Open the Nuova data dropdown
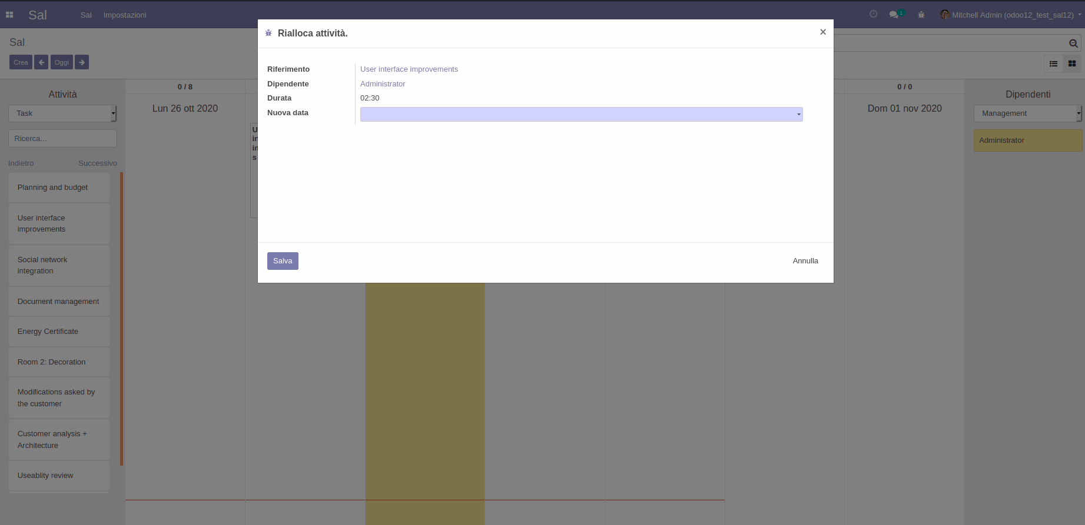The image size is (1085, 525). pyautogui.click(x=581, y=114)
